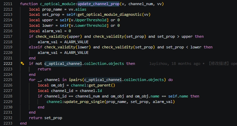Click 'set_prop > upper' comparison on line 2217
The width and height of the screenshot is (237, 126).
175,36
